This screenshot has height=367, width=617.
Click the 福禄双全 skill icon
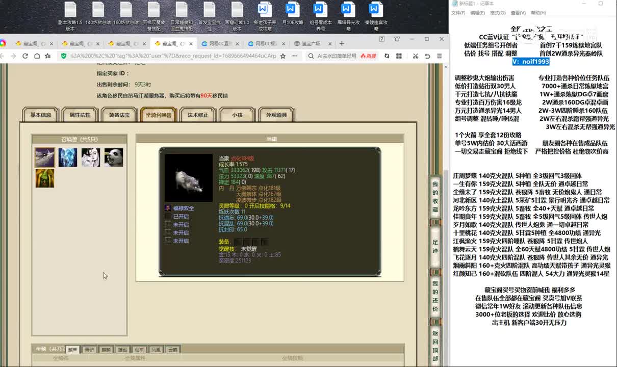click(x=168, y=208)
